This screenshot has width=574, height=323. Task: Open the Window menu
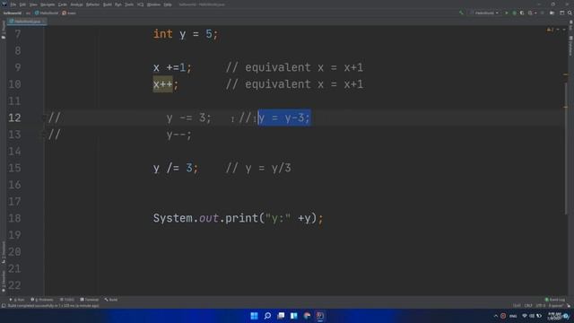pos(153,4)
